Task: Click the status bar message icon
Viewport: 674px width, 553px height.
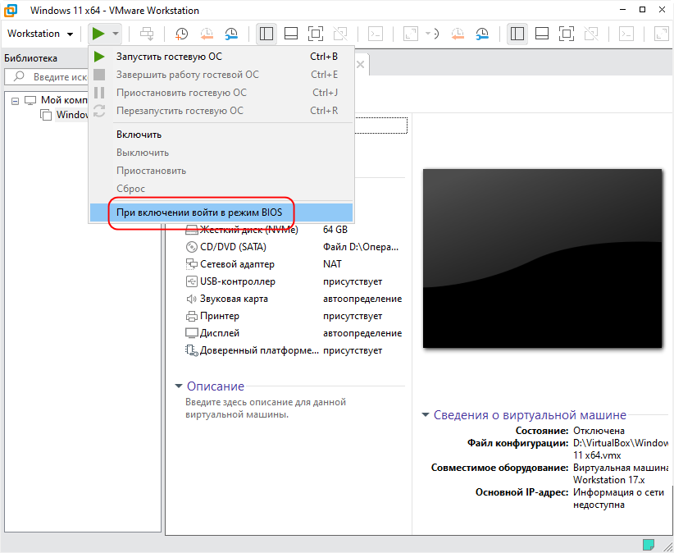Action: (x=649, y=545)
